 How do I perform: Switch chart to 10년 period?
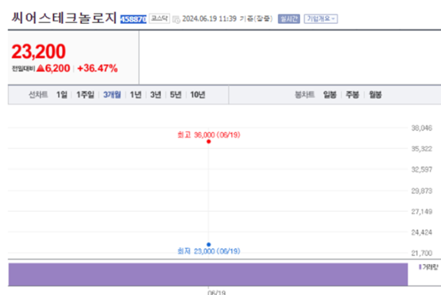pyautogui.click(x=198, y=95)
